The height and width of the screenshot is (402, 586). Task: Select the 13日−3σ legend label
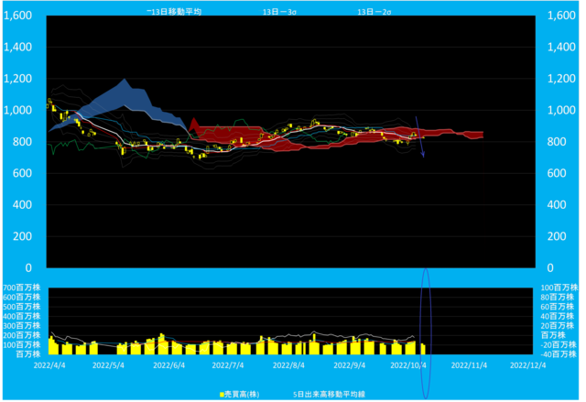coord(279,12)
